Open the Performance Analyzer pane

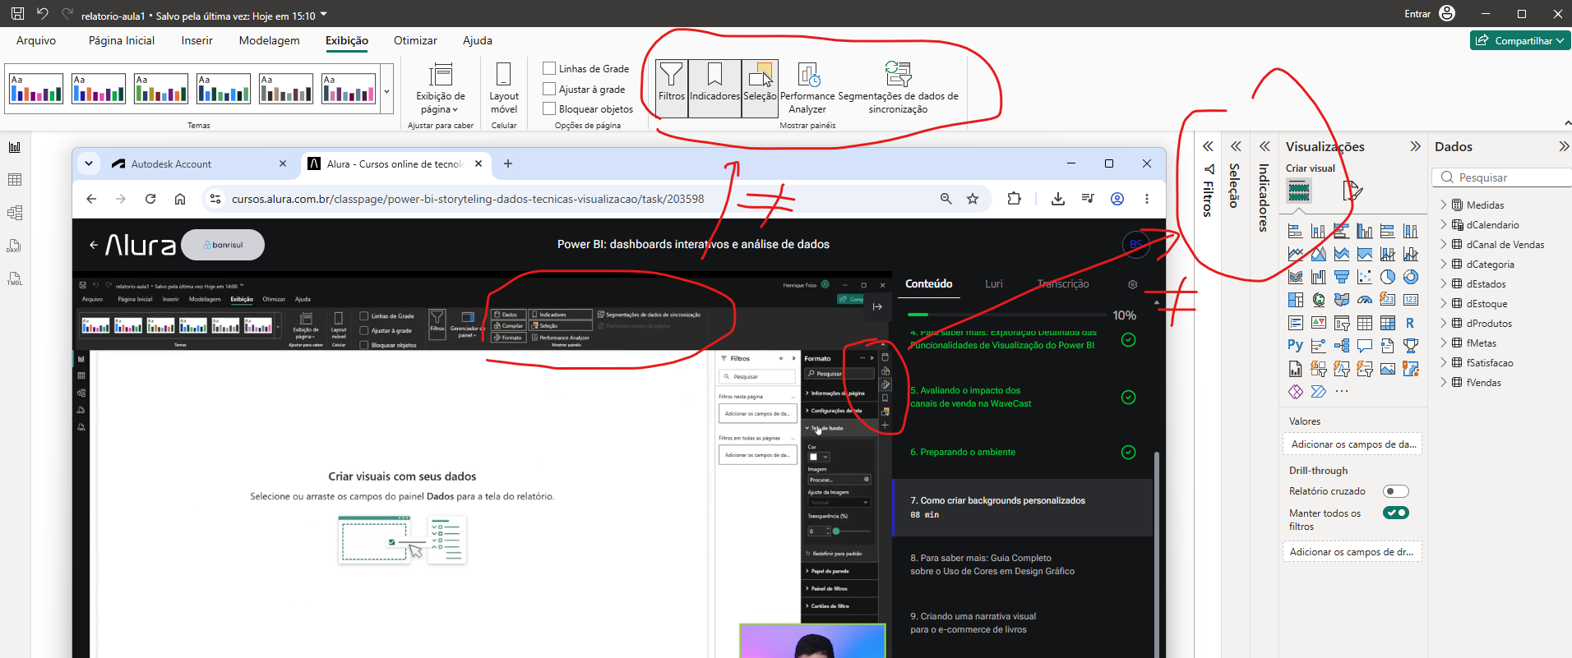(x=807, y=88)
